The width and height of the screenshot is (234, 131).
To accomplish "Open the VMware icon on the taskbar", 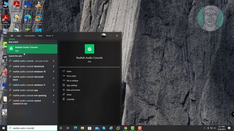I will (x=118, y=128).
